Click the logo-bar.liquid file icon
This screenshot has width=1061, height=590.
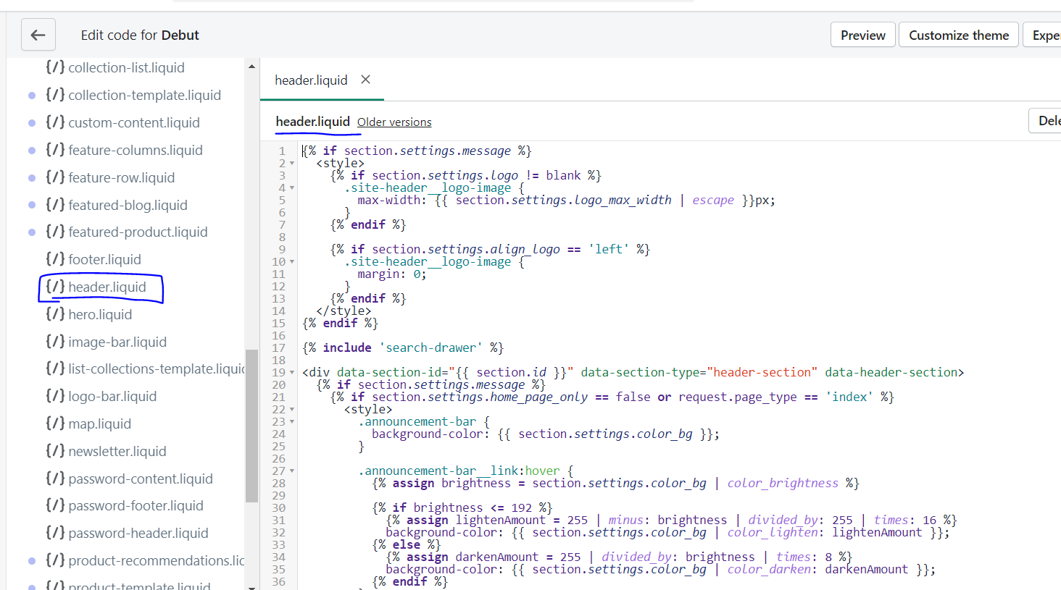(x=55, y=396)
